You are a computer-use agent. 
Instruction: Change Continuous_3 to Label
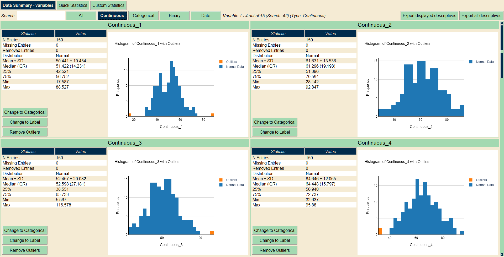point(25,240)
